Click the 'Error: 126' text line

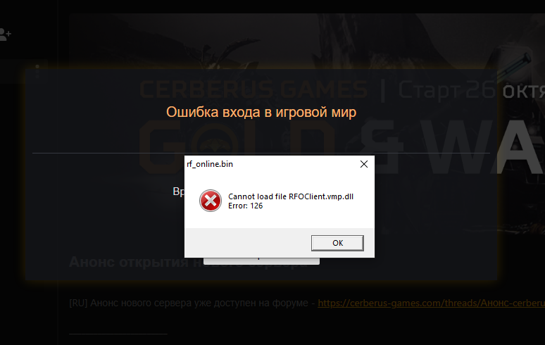coord(245,206)
